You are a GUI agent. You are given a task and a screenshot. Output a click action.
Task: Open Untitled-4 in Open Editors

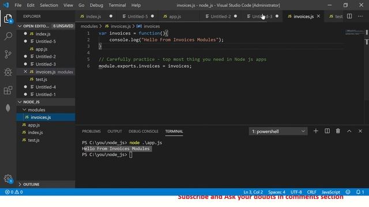[x=46, y=87]
